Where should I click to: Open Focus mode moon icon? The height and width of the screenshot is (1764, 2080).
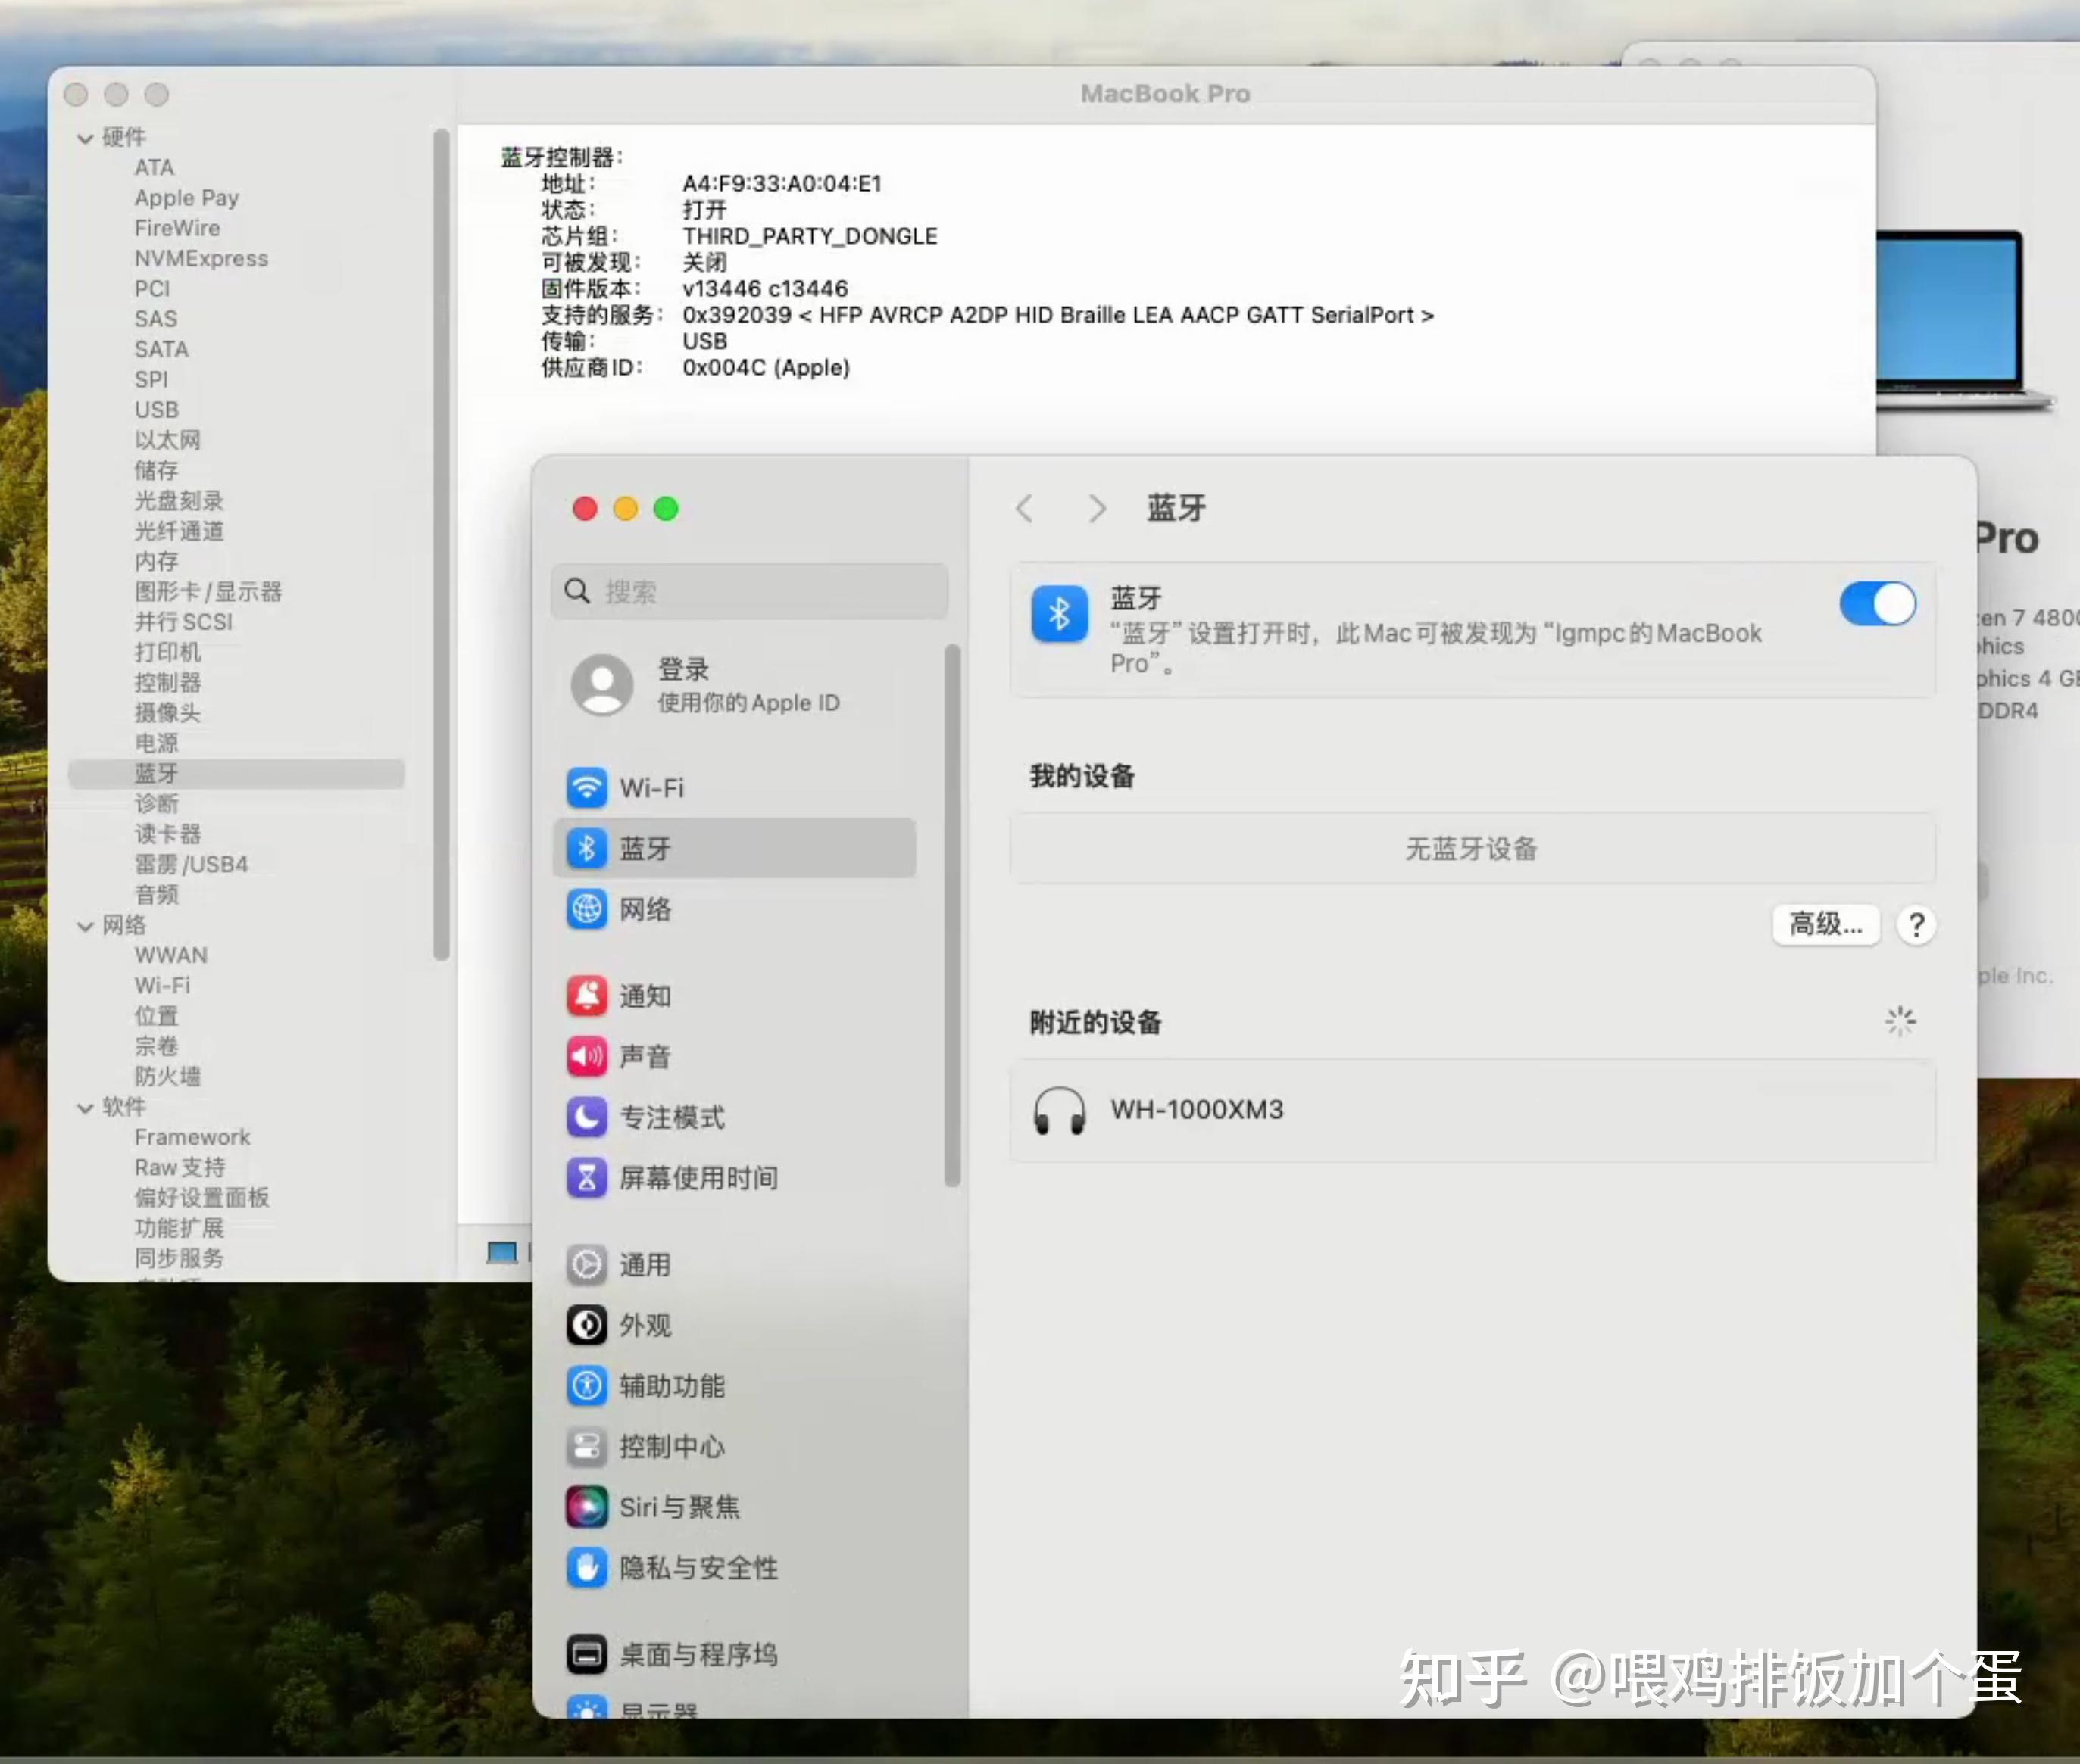[586, 1117]
